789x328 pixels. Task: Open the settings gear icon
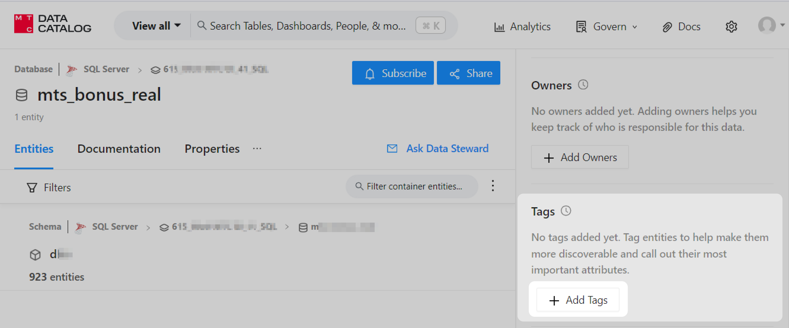coord(731,27)
